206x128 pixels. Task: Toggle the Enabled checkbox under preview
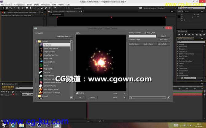(77, 93)
